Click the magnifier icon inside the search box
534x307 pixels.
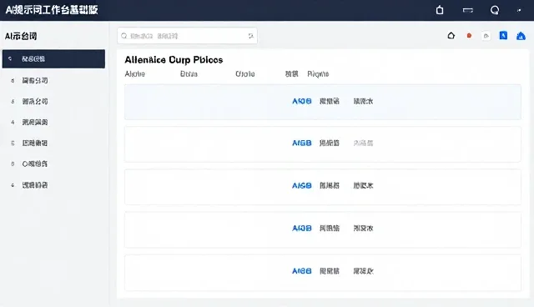[x=124, y=36]
